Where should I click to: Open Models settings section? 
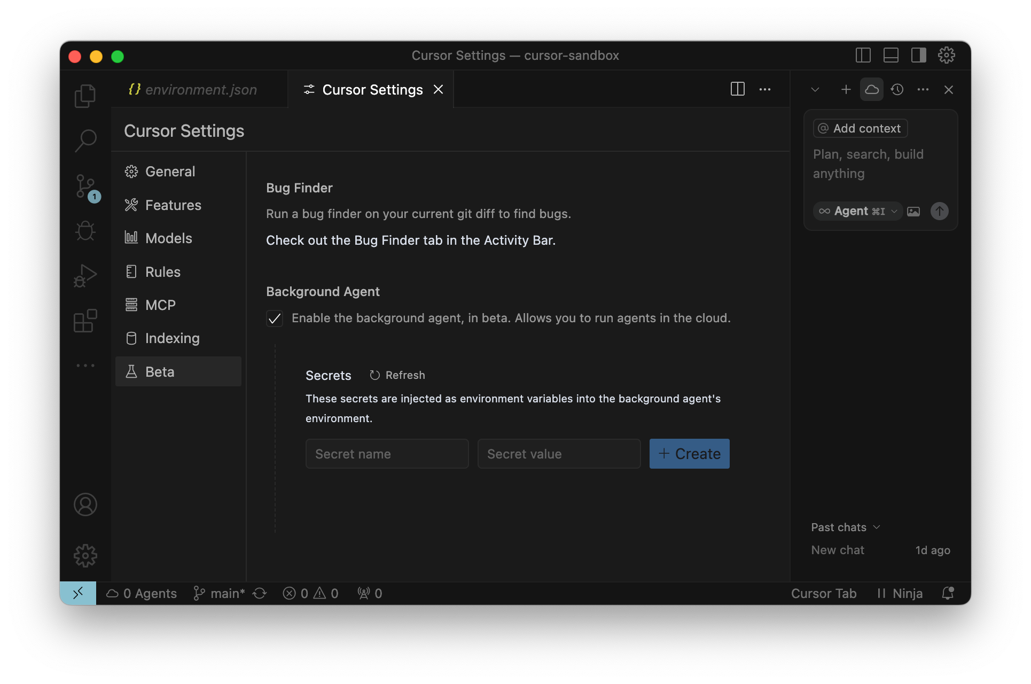coord(178,238)
